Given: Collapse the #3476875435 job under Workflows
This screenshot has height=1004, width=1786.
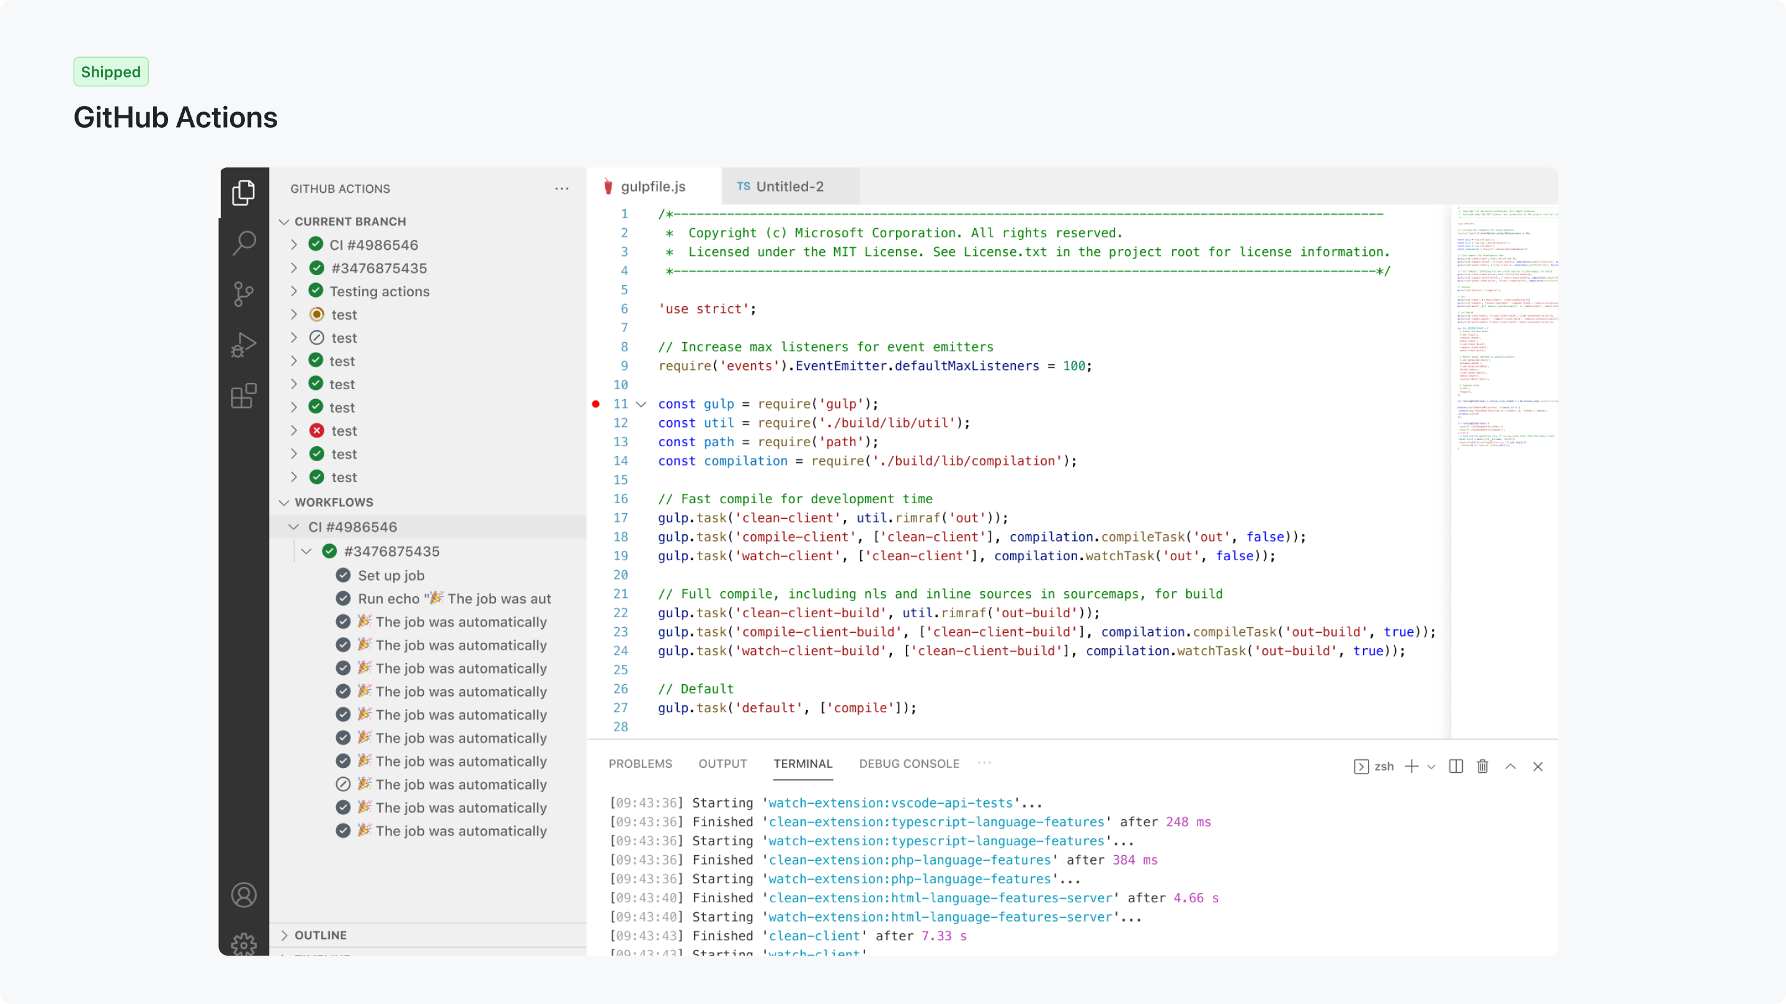Looking at the screenshot, I should click(306, 551).
